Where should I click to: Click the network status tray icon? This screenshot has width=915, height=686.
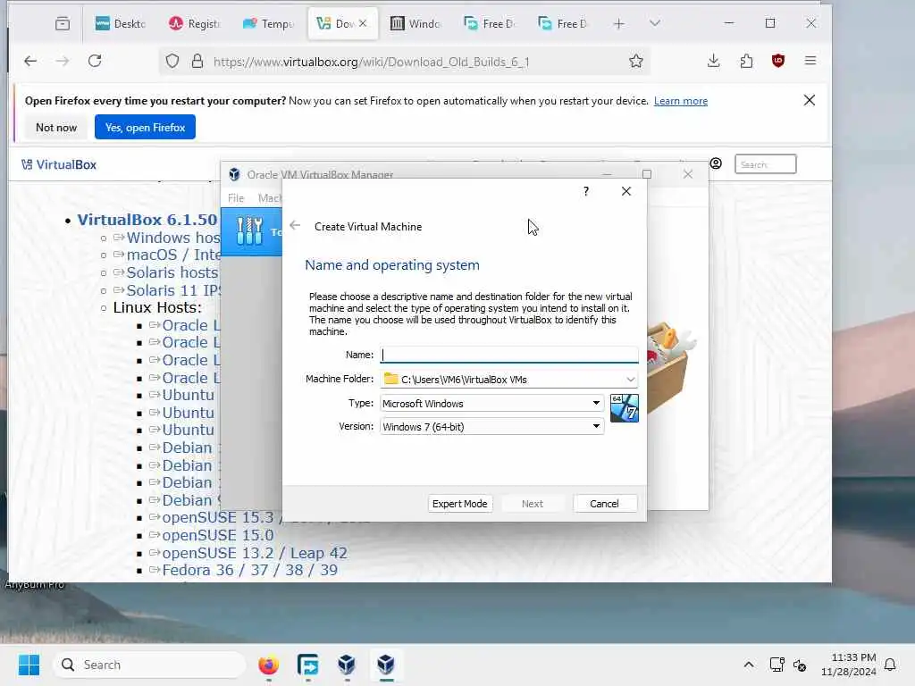tap(776, 665)
